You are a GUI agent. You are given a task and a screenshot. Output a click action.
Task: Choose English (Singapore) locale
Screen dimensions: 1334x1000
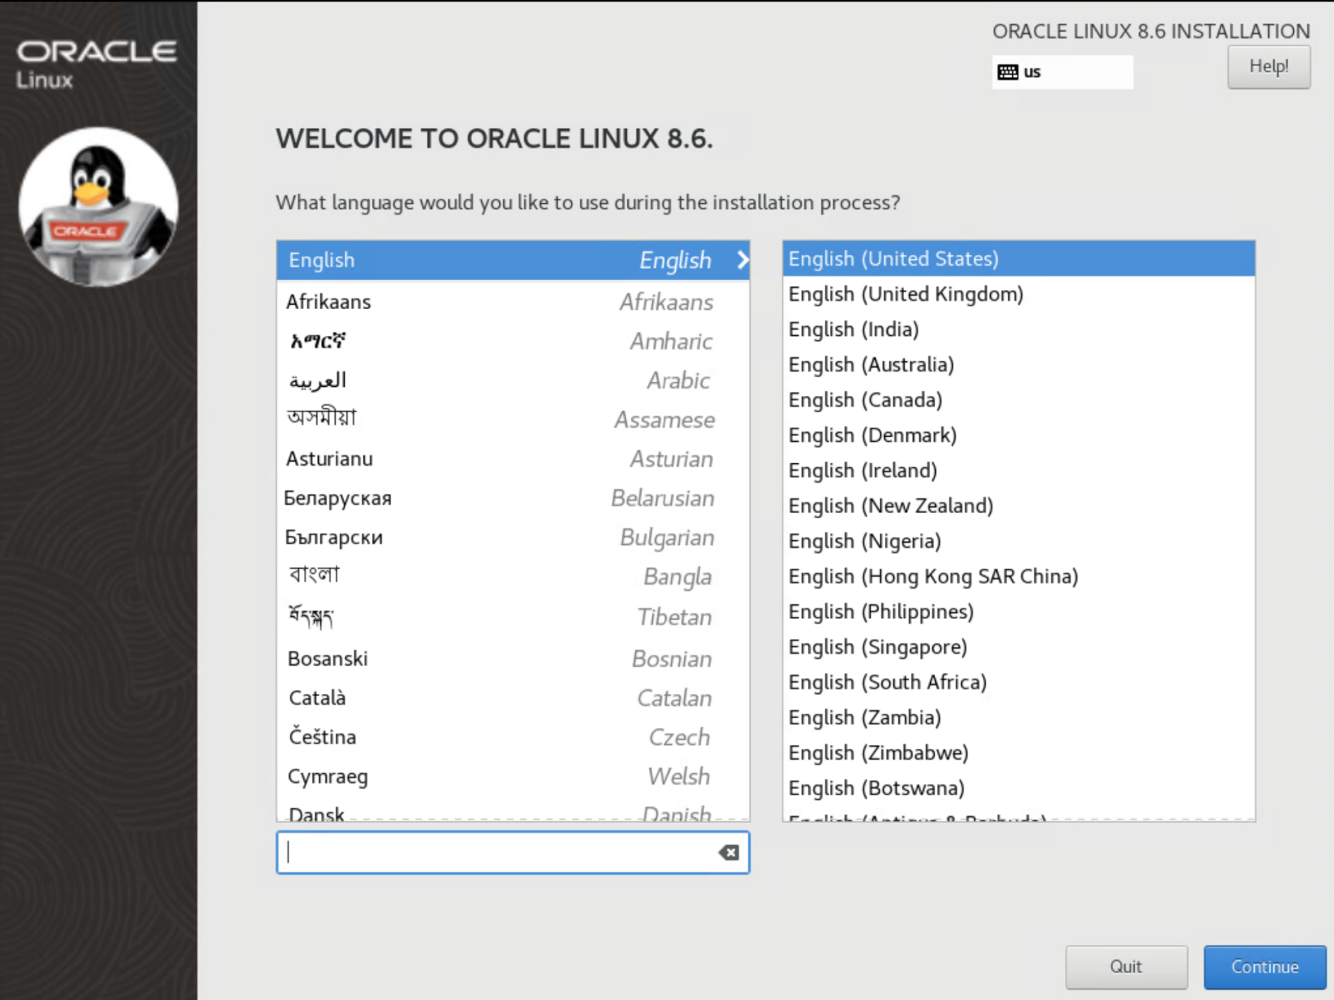point(1019,647)
